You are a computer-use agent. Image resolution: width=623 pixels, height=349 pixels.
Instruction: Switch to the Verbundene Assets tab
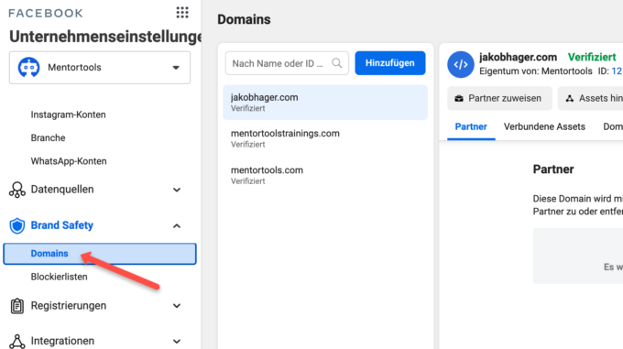[544, 126]
